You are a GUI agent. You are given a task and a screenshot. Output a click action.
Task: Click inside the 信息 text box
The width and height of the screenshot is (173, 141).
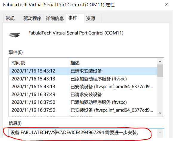pyautogui.click(x=83, y=133)
